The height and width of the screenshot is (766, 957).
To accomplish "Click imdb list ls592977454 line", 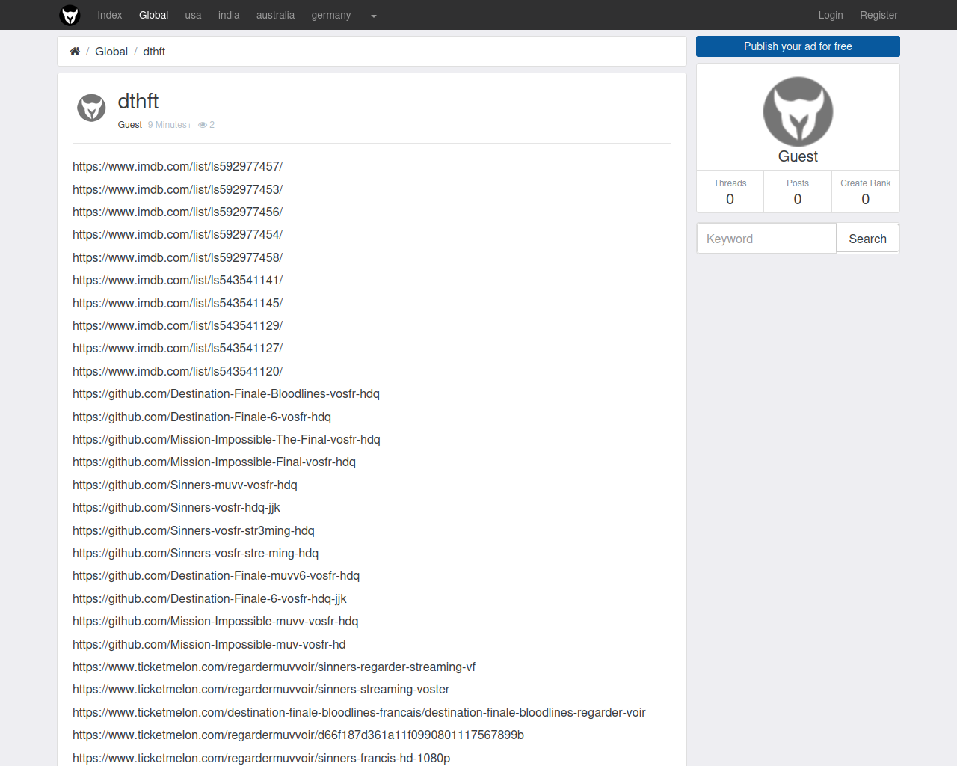I will coord(177,234).
